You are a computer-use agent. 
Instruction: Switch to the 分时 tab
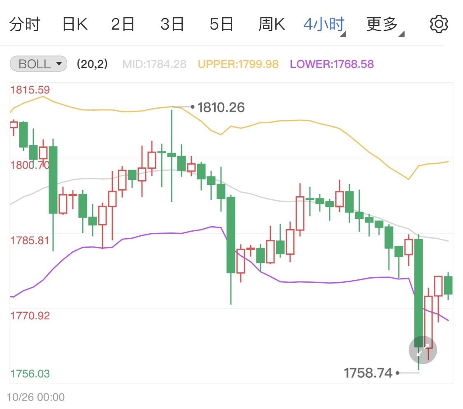(25, 24)
